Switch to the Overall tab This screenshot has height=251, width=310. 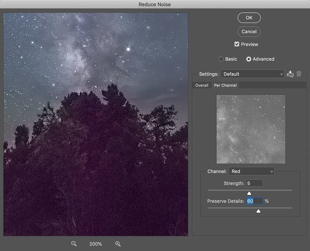(202, 85)
